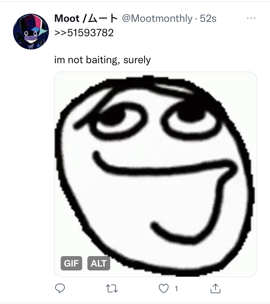The height and width of the screenshot is (304, 270).
Task: Click the katakana 'ムート' in display name
Action: pos(103,19)
